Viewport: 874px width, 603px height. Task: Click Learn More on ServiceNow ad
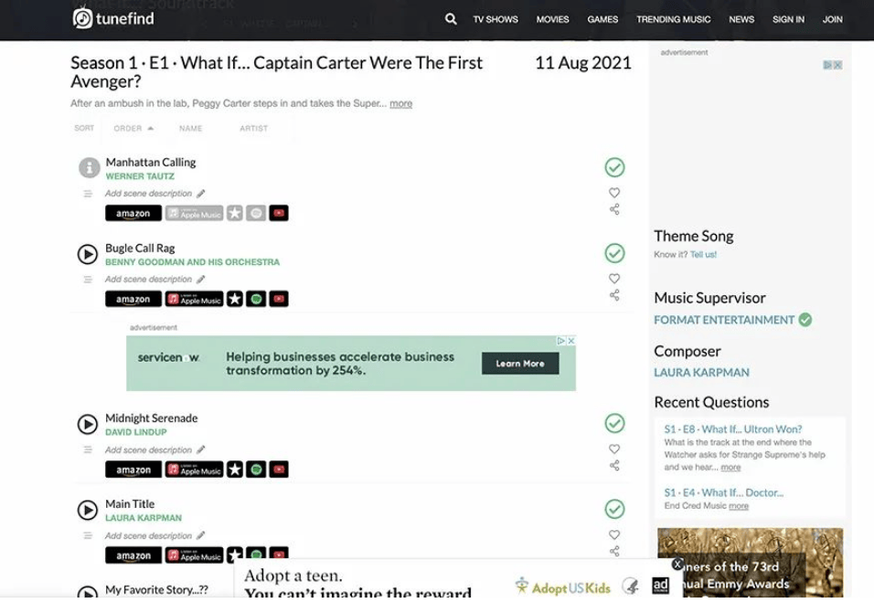point(520,364)
